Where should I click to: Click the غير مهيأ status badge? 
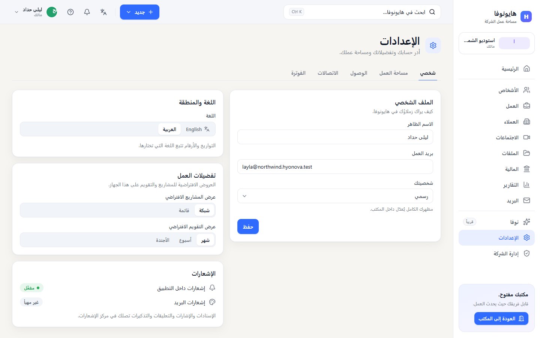pyautogui.click(x=31, y=302)
